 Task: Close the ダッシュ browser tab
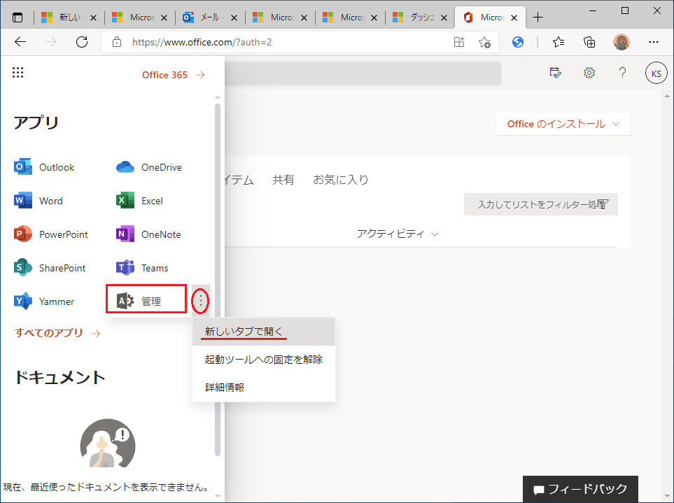click(444, 17)
